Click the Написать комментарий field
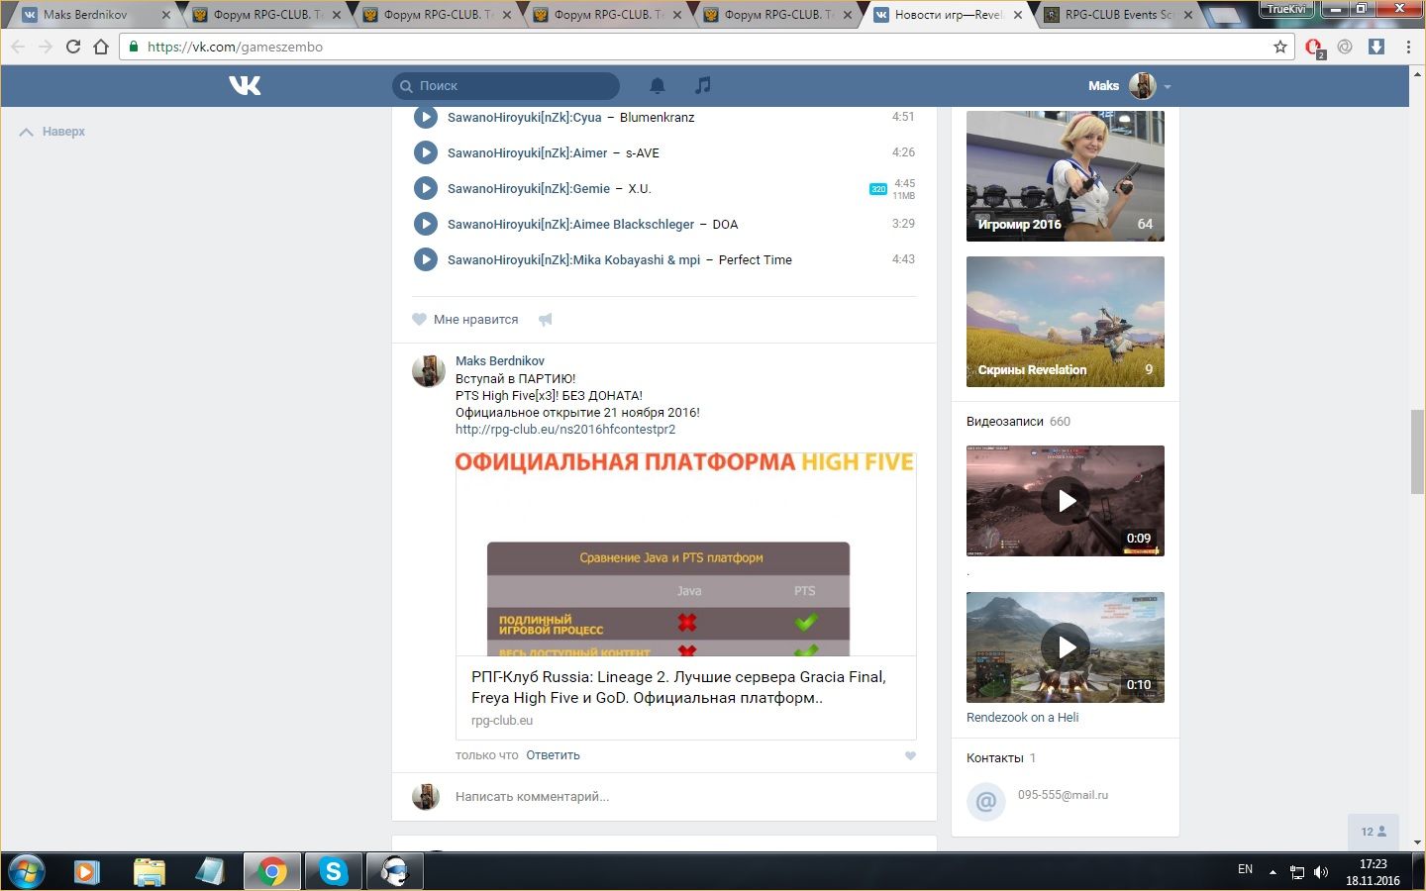Viewport: 1426px width, 891px height. pyautogui.click(x=685, y=797)
